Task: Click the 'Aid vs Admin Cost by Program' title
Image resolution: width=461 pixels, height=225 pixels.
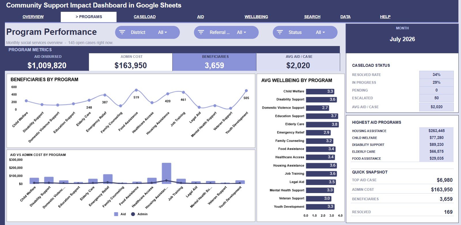Action: (38, 155)
